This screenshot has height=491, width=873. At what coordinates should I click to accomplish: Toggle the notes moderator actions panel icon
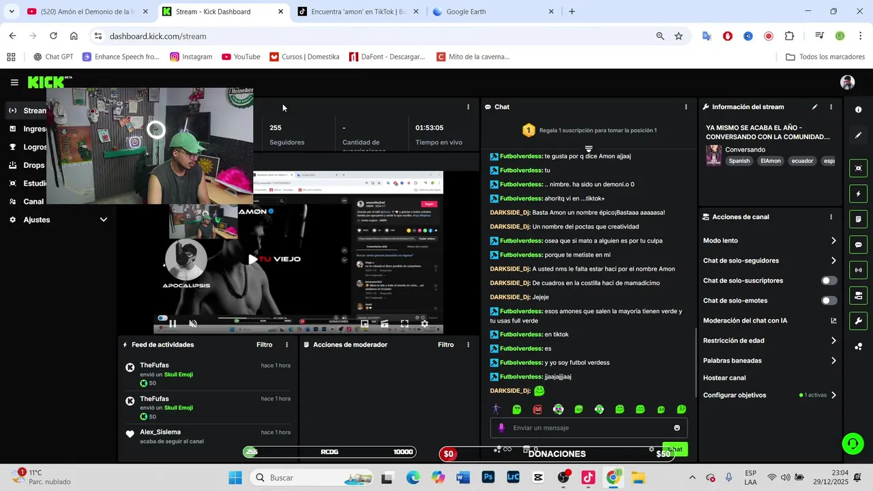859,219
